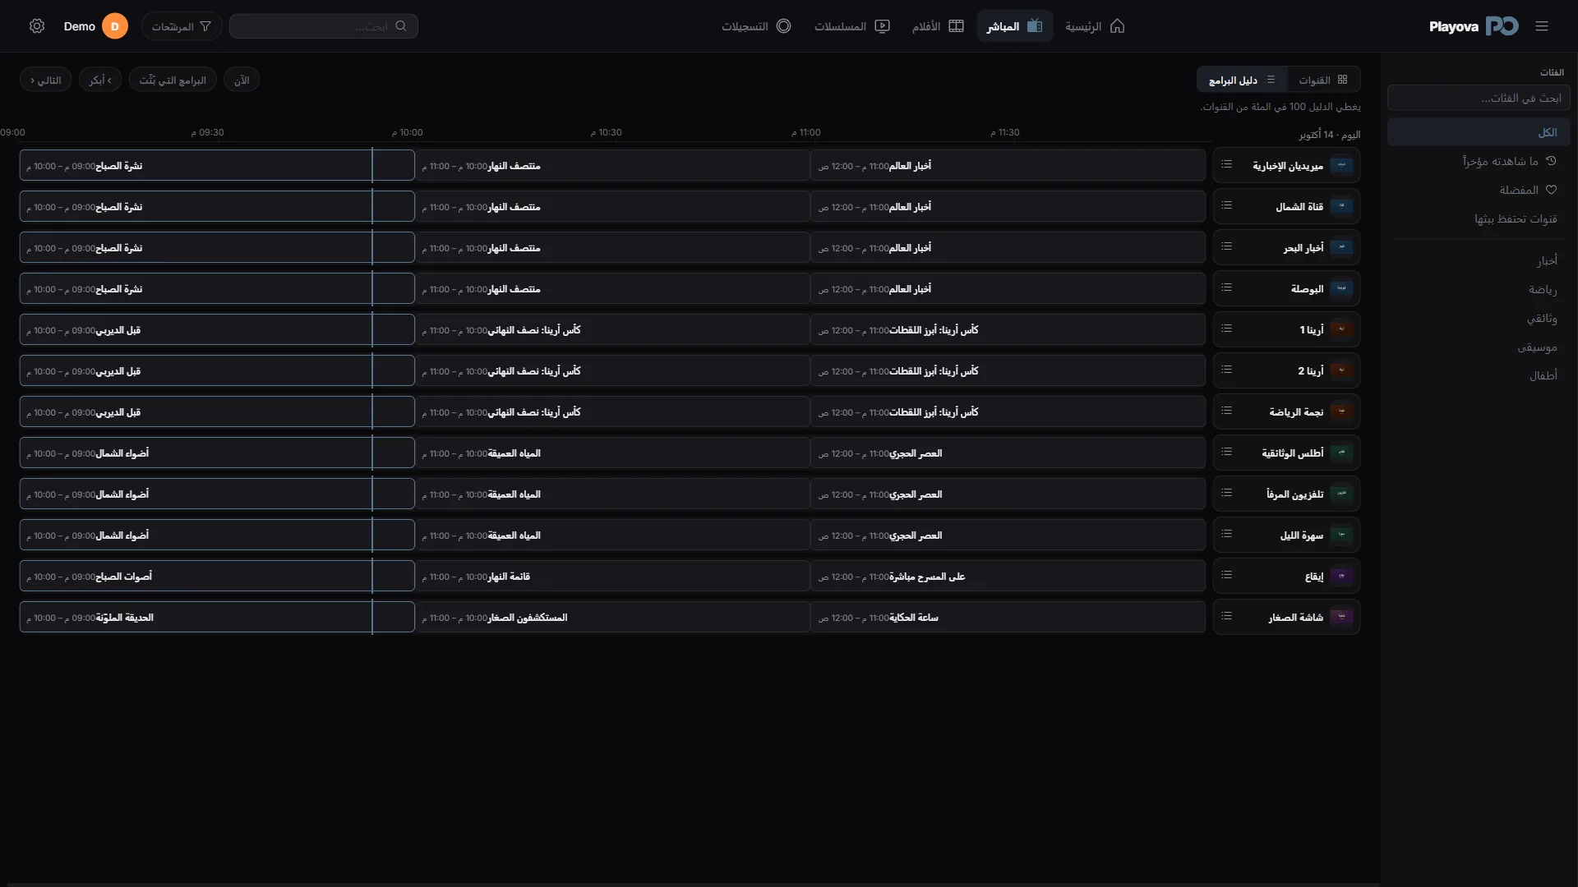The image size is (1578, 887).
Task: Select ساعة الحكاية program on شاشة الصغار
Action: 1008,617
